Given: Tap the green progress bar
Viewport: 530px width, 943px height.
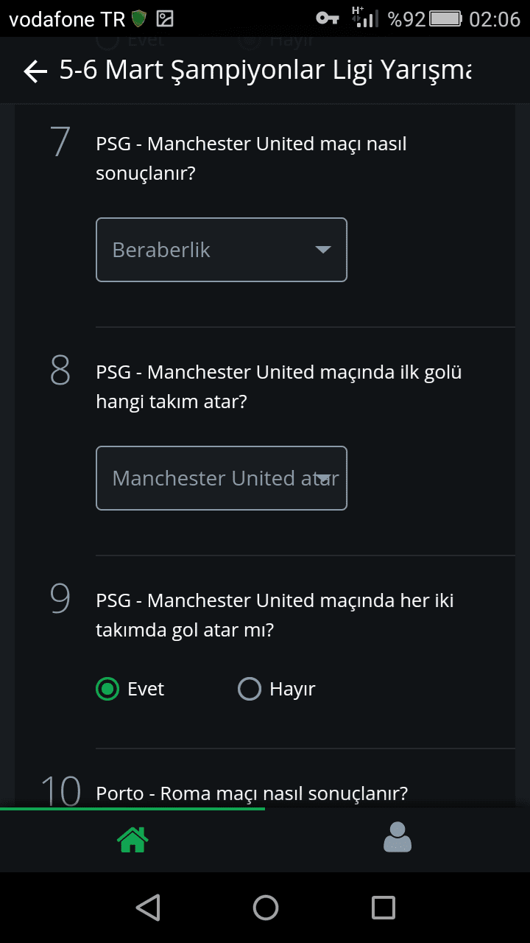Looking at the screenshot, I should [132, 809].
